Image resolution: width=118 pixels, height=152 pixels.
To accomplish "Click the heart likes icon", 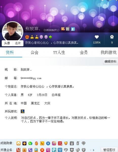I will 97,37.
